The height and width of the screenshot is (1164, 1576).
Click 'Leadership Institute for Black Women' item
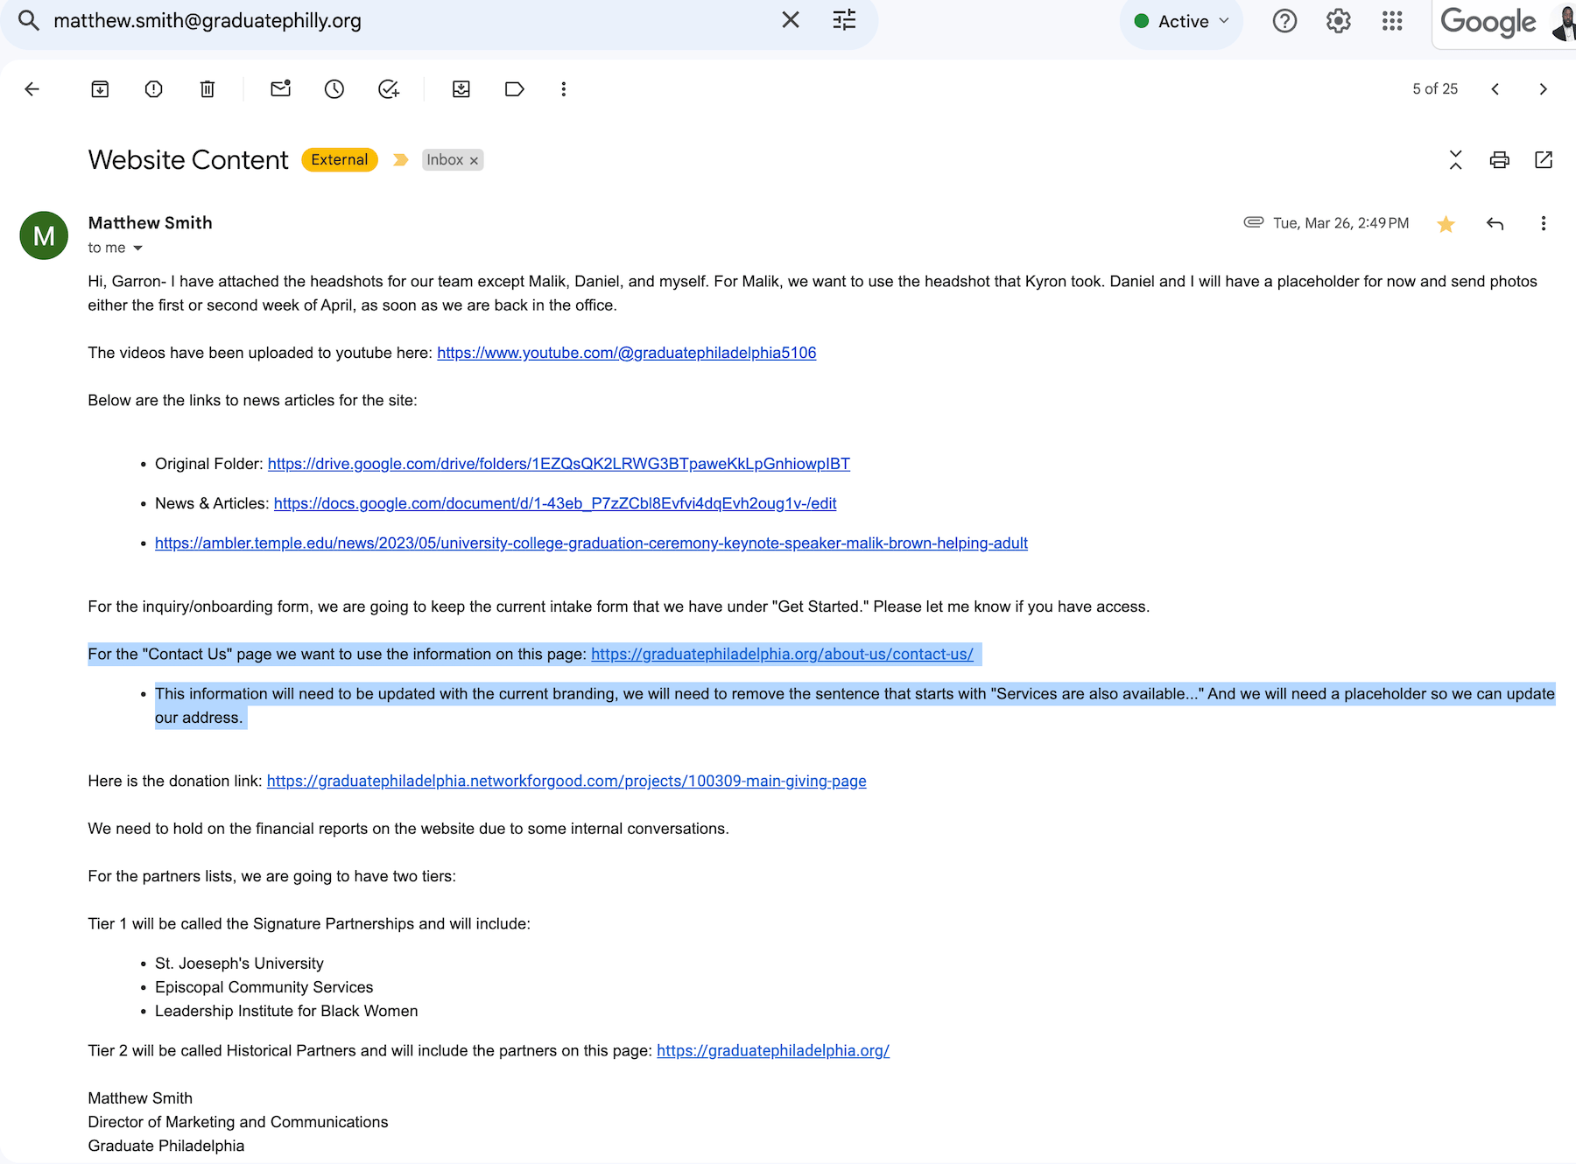tap(286, 1011)
